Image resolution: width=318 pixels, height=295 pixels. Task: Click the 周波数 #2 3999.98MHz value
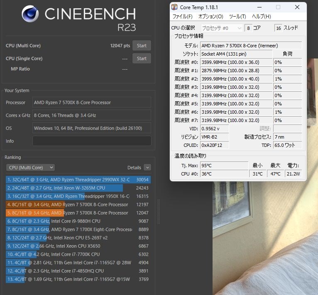pos(236,79)
